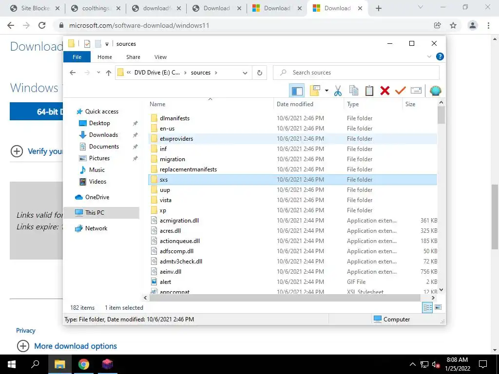Click the Chrome reload page button

[42, 25]
